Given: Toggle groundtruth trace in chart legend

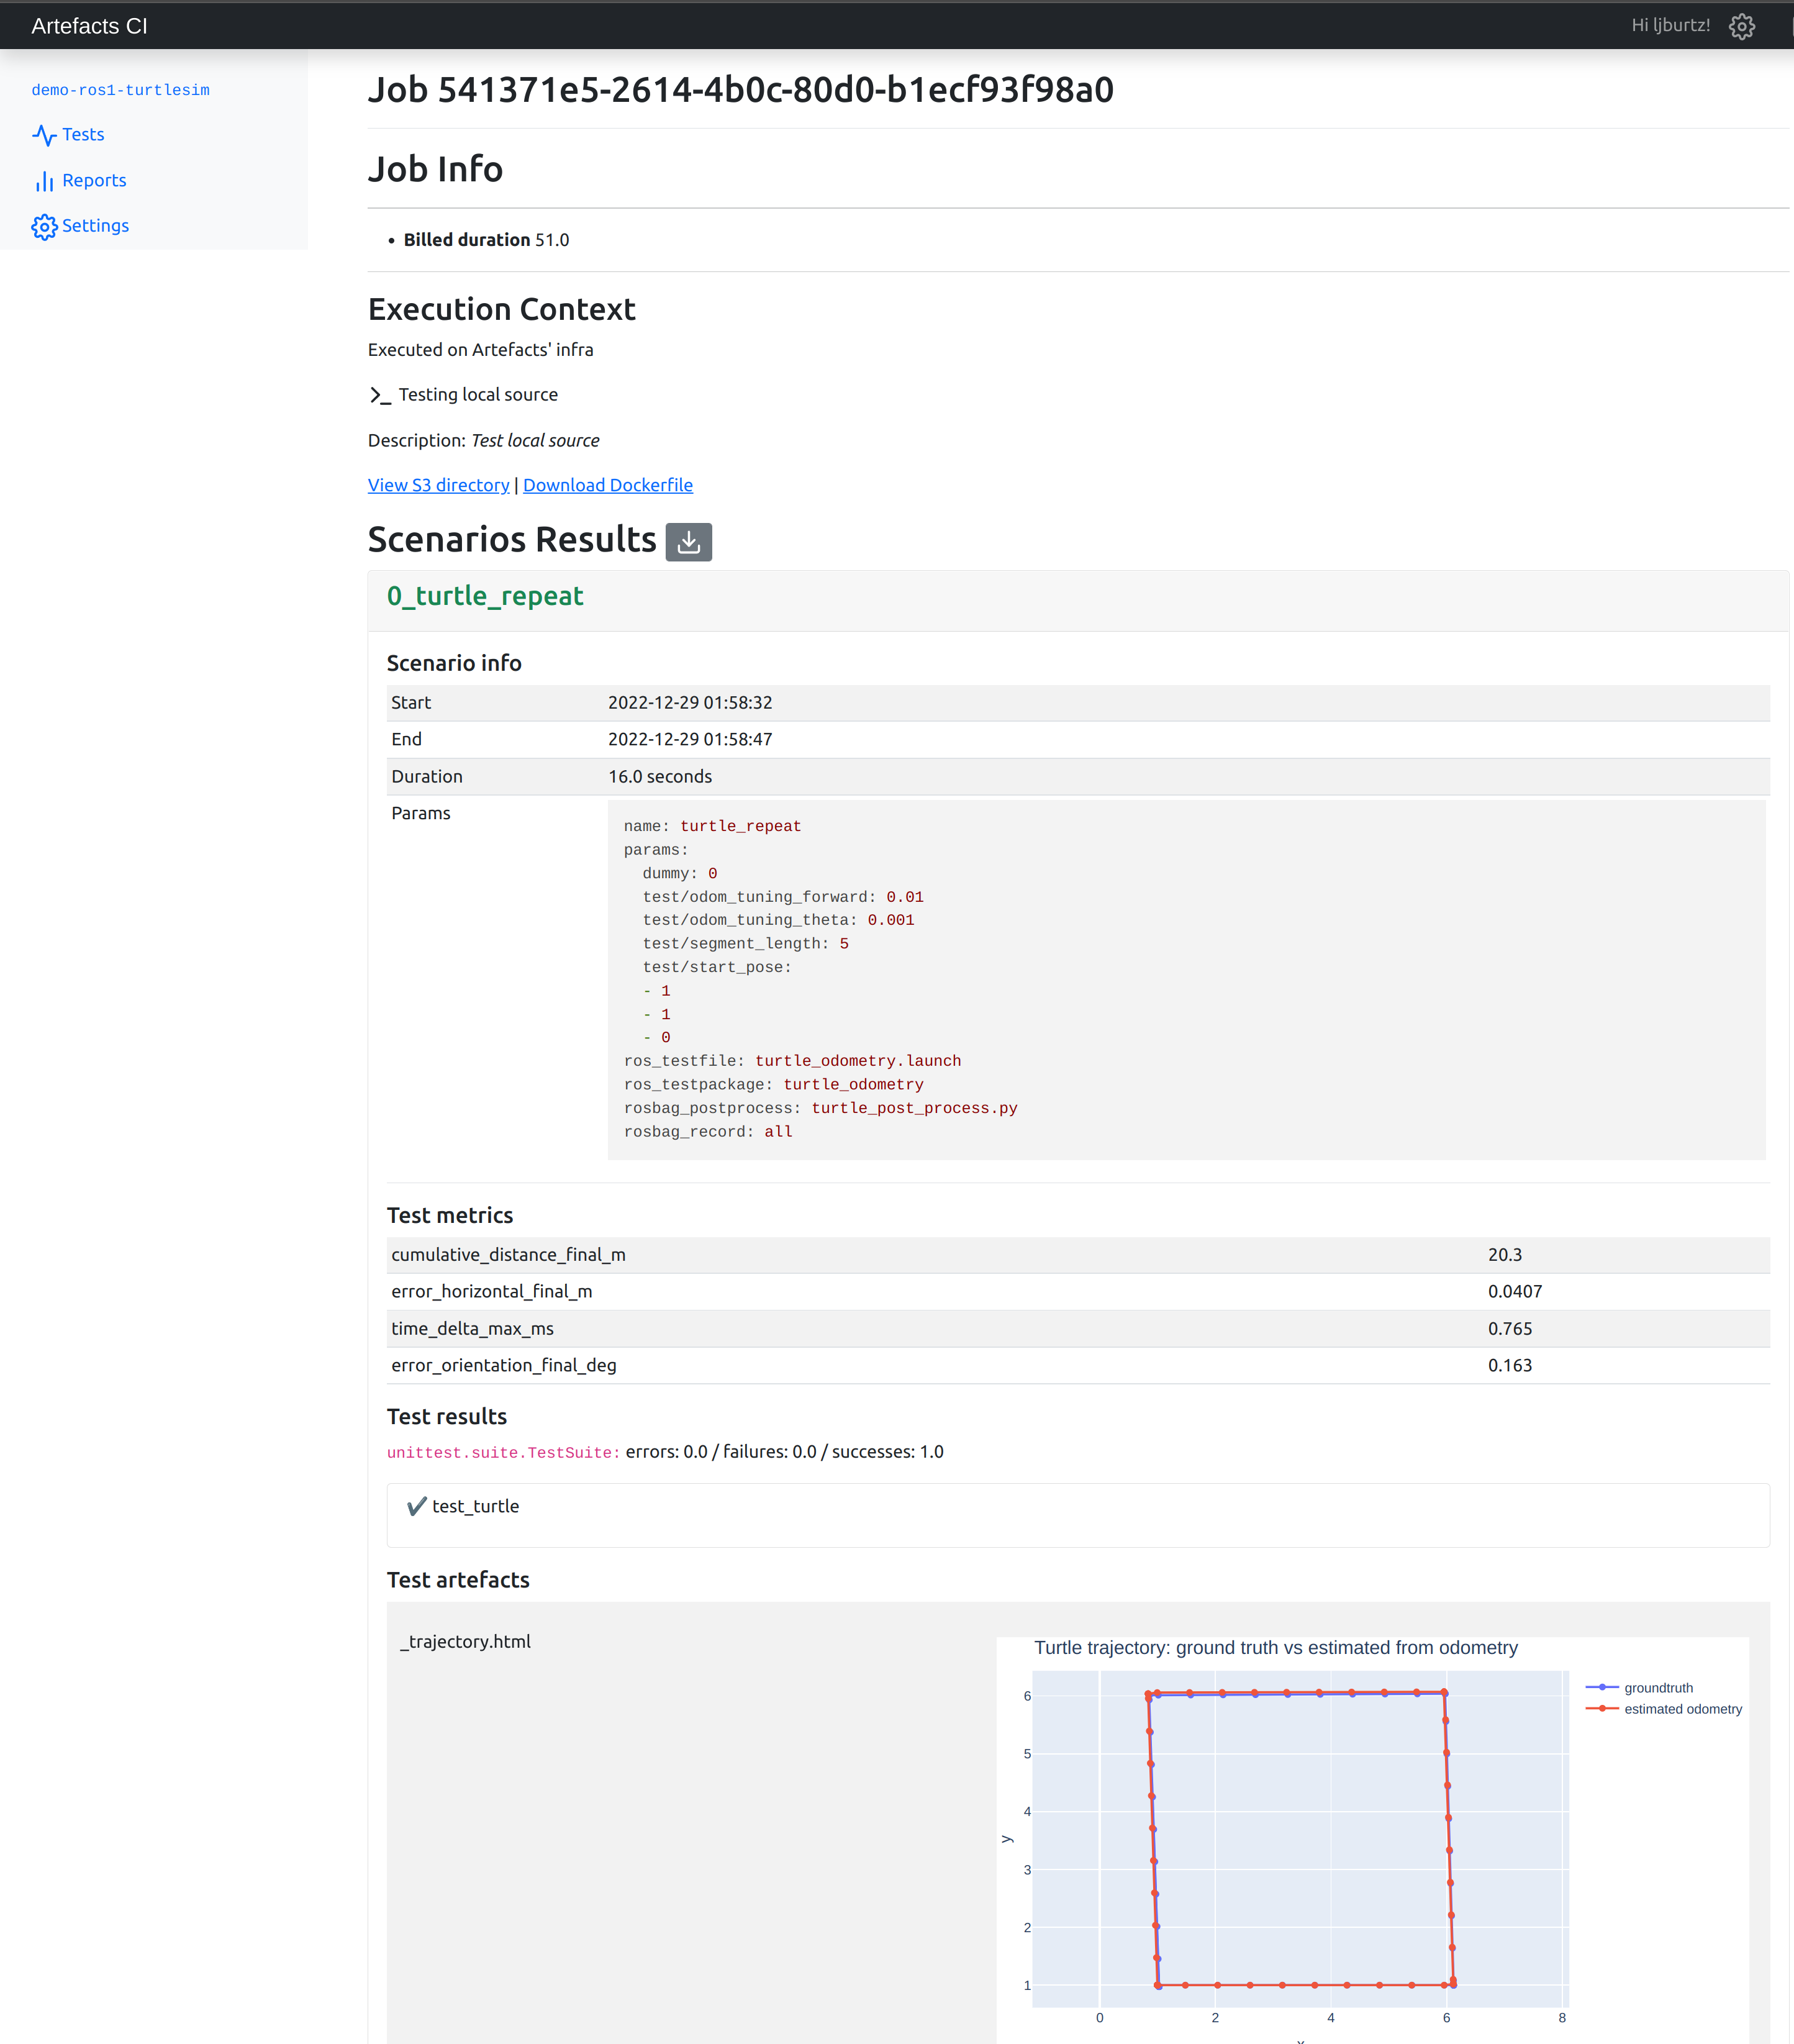Looking at the screenshot, I should point(1640,1688).
